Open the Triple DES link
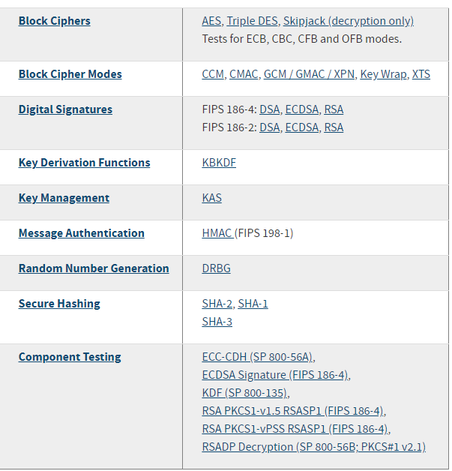Screen dimensions: 452x471 tap(252, 21)
